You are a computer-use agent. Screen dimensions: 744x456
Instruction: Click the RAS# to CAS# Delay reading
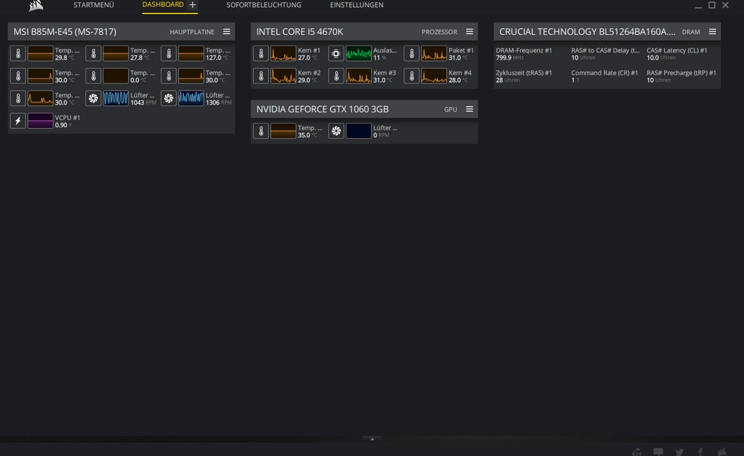point(606,54)
